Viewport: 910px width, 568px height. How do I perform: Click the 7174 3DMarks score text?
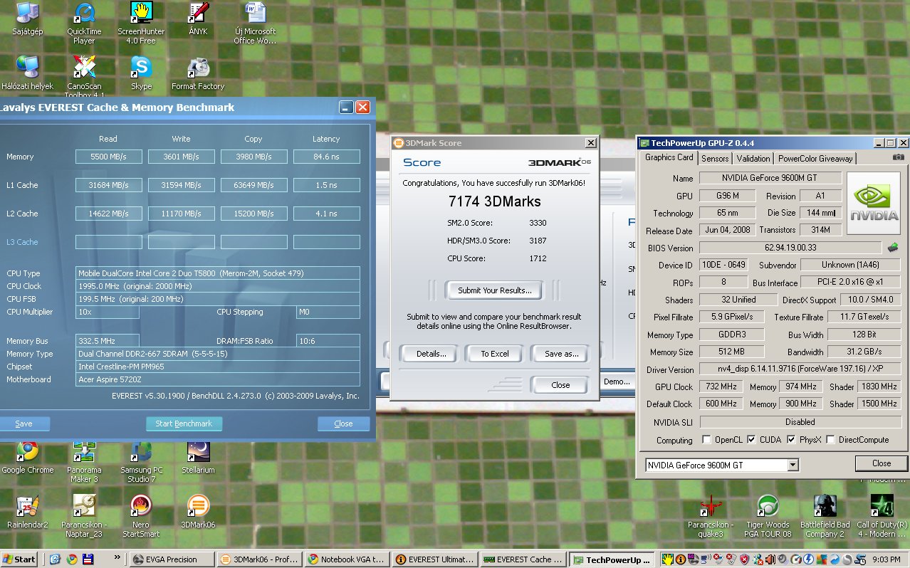click(494, 201)
